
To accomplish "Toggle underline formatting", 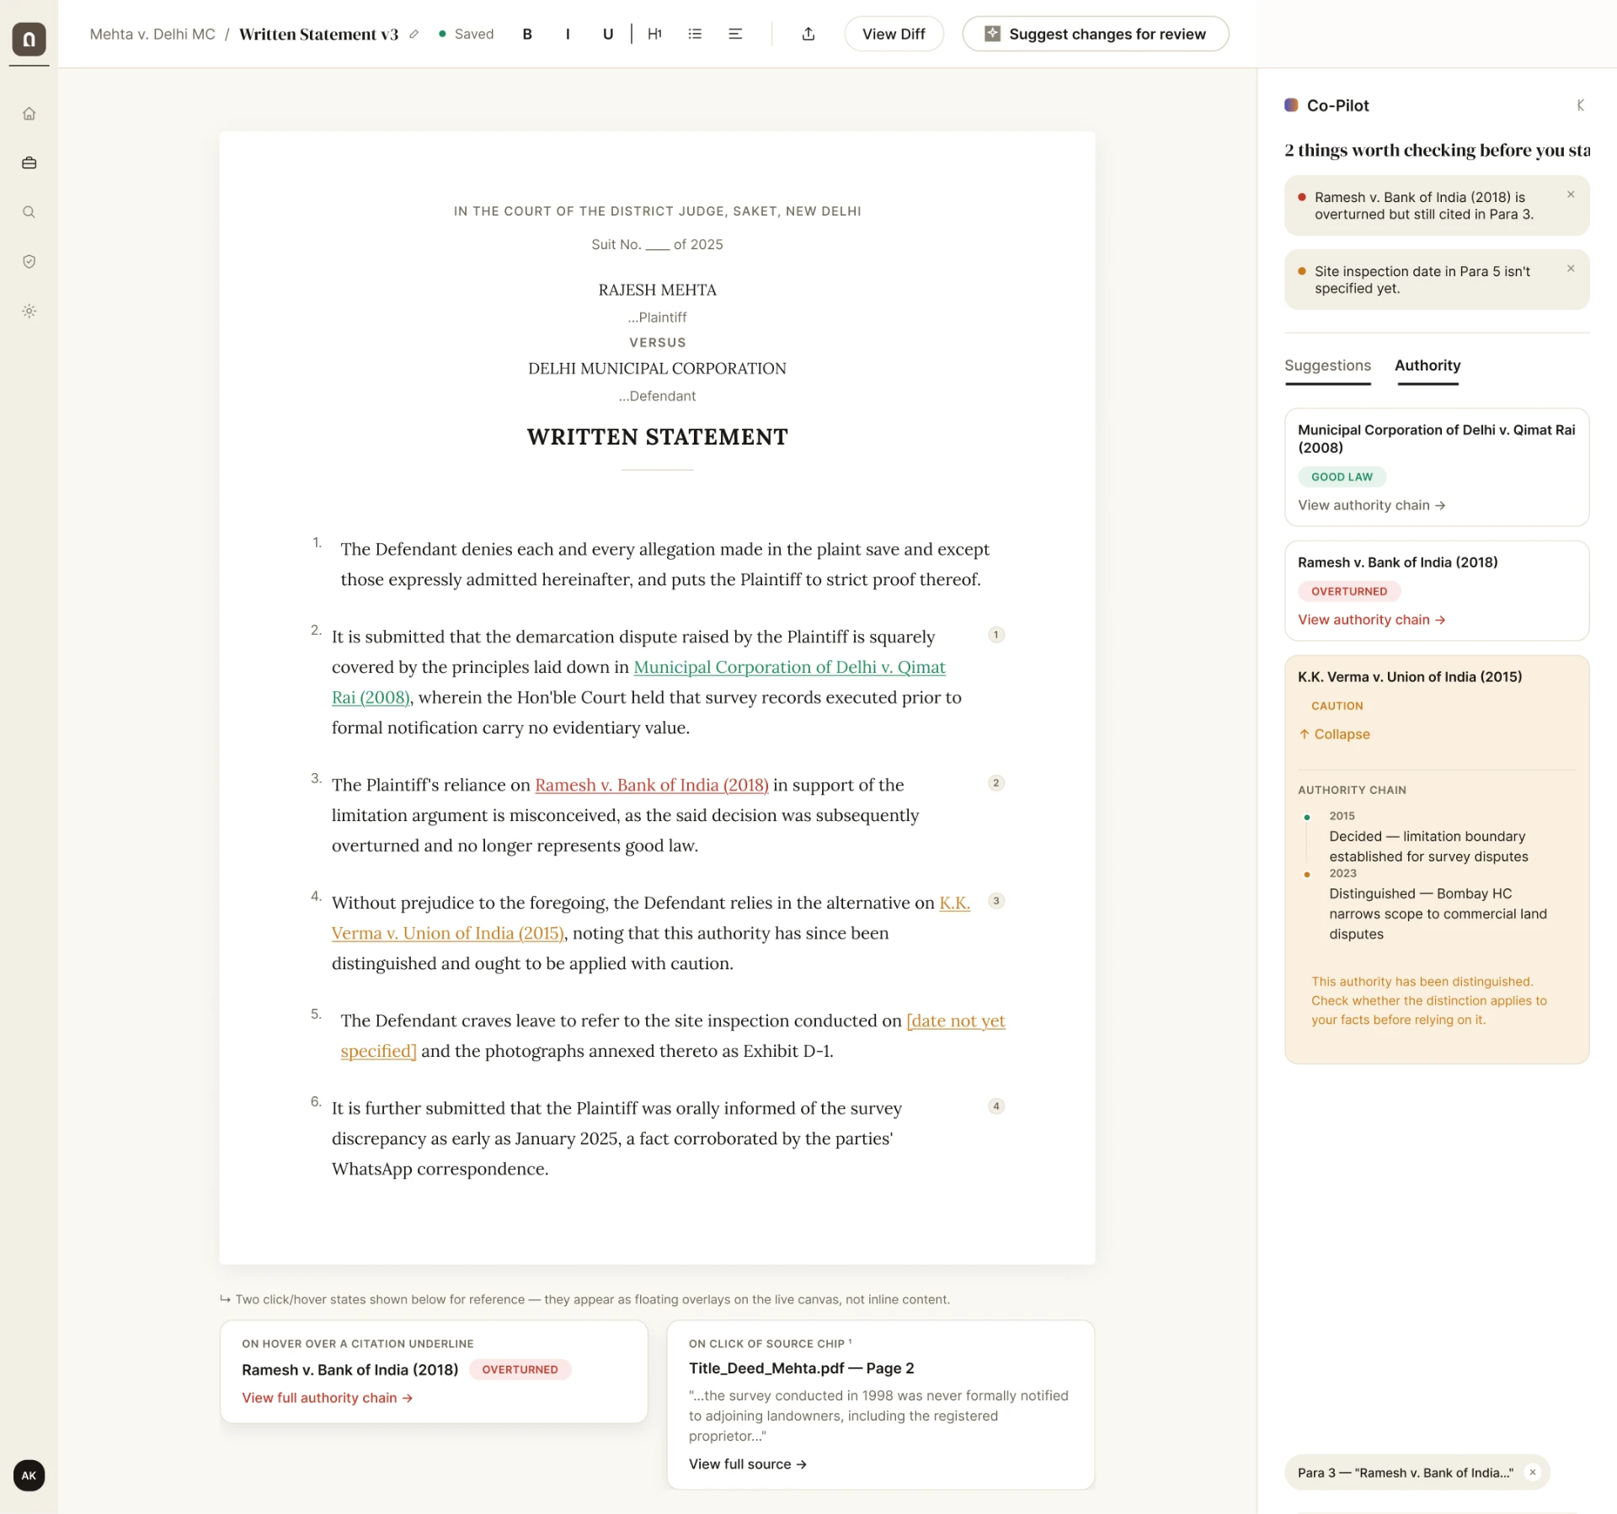I will [608, 34].
